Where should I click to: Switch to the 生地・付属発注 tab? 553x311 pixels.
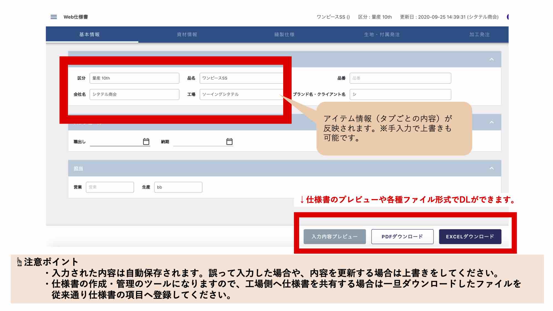(x=382, y=35)
